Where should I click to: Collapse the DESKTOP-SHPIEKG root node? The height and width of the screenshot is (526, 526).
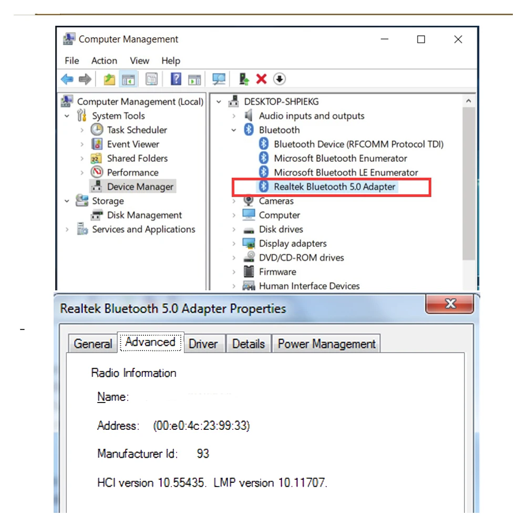coord(219,101)
